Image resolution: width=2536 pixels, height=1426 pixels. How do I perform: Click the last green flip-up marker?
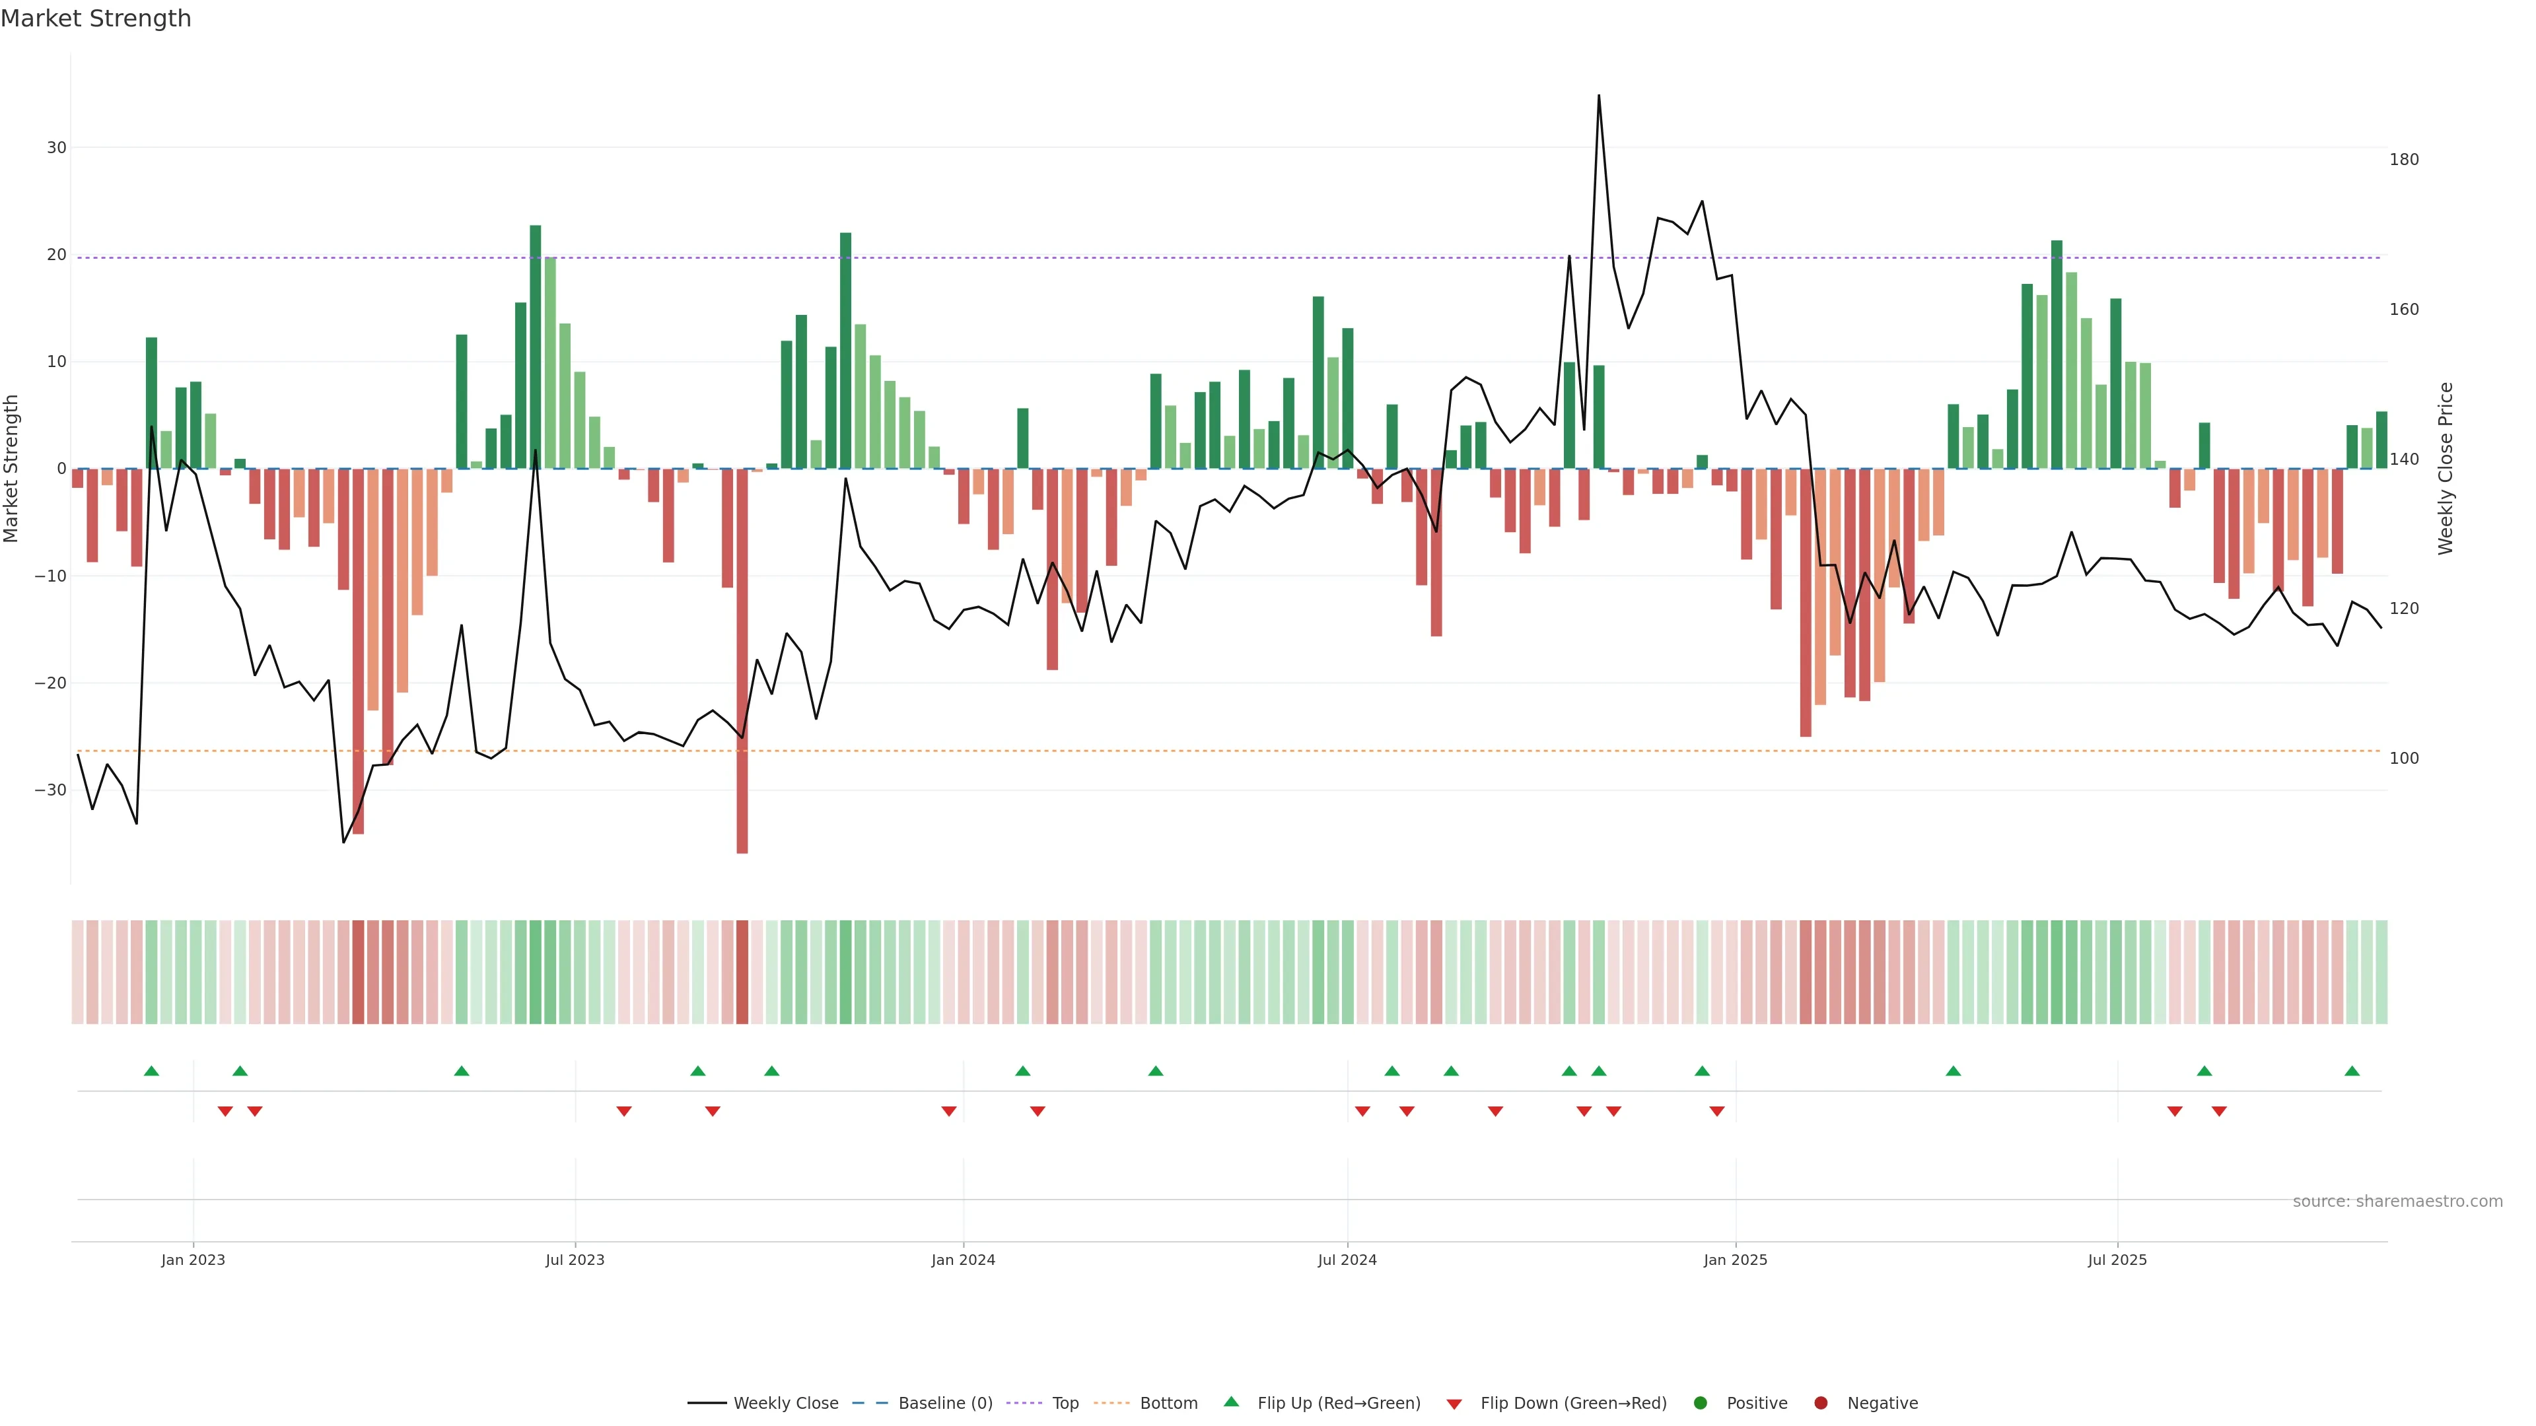click(x=2352, y=1071)
